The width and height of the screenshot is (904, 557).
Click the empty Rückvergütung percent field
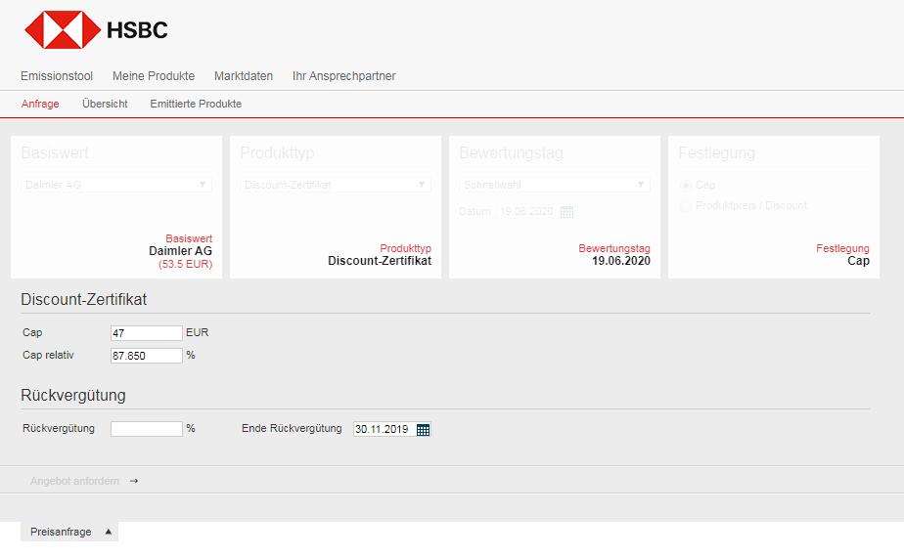[x=147, y=429]
